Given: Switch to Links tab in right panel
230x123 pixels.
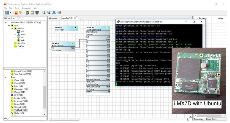Looking at the screenshot, I should point(208,119).
